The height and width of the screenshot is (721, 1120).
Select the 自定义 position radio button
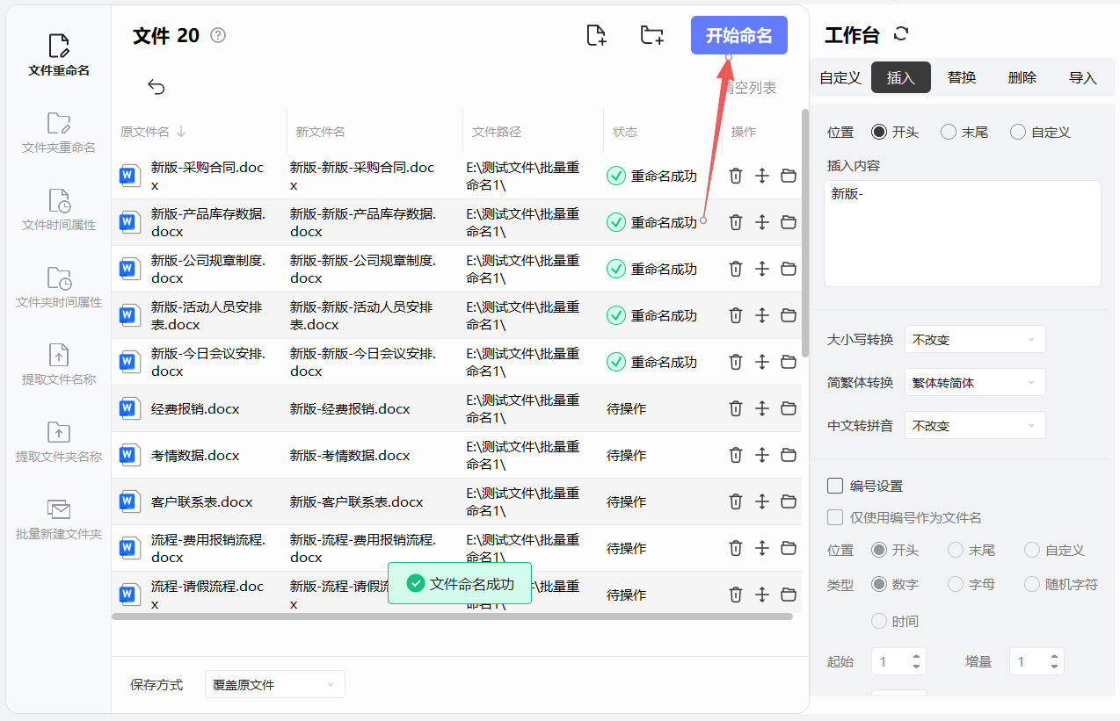(x=1018, y=132)
